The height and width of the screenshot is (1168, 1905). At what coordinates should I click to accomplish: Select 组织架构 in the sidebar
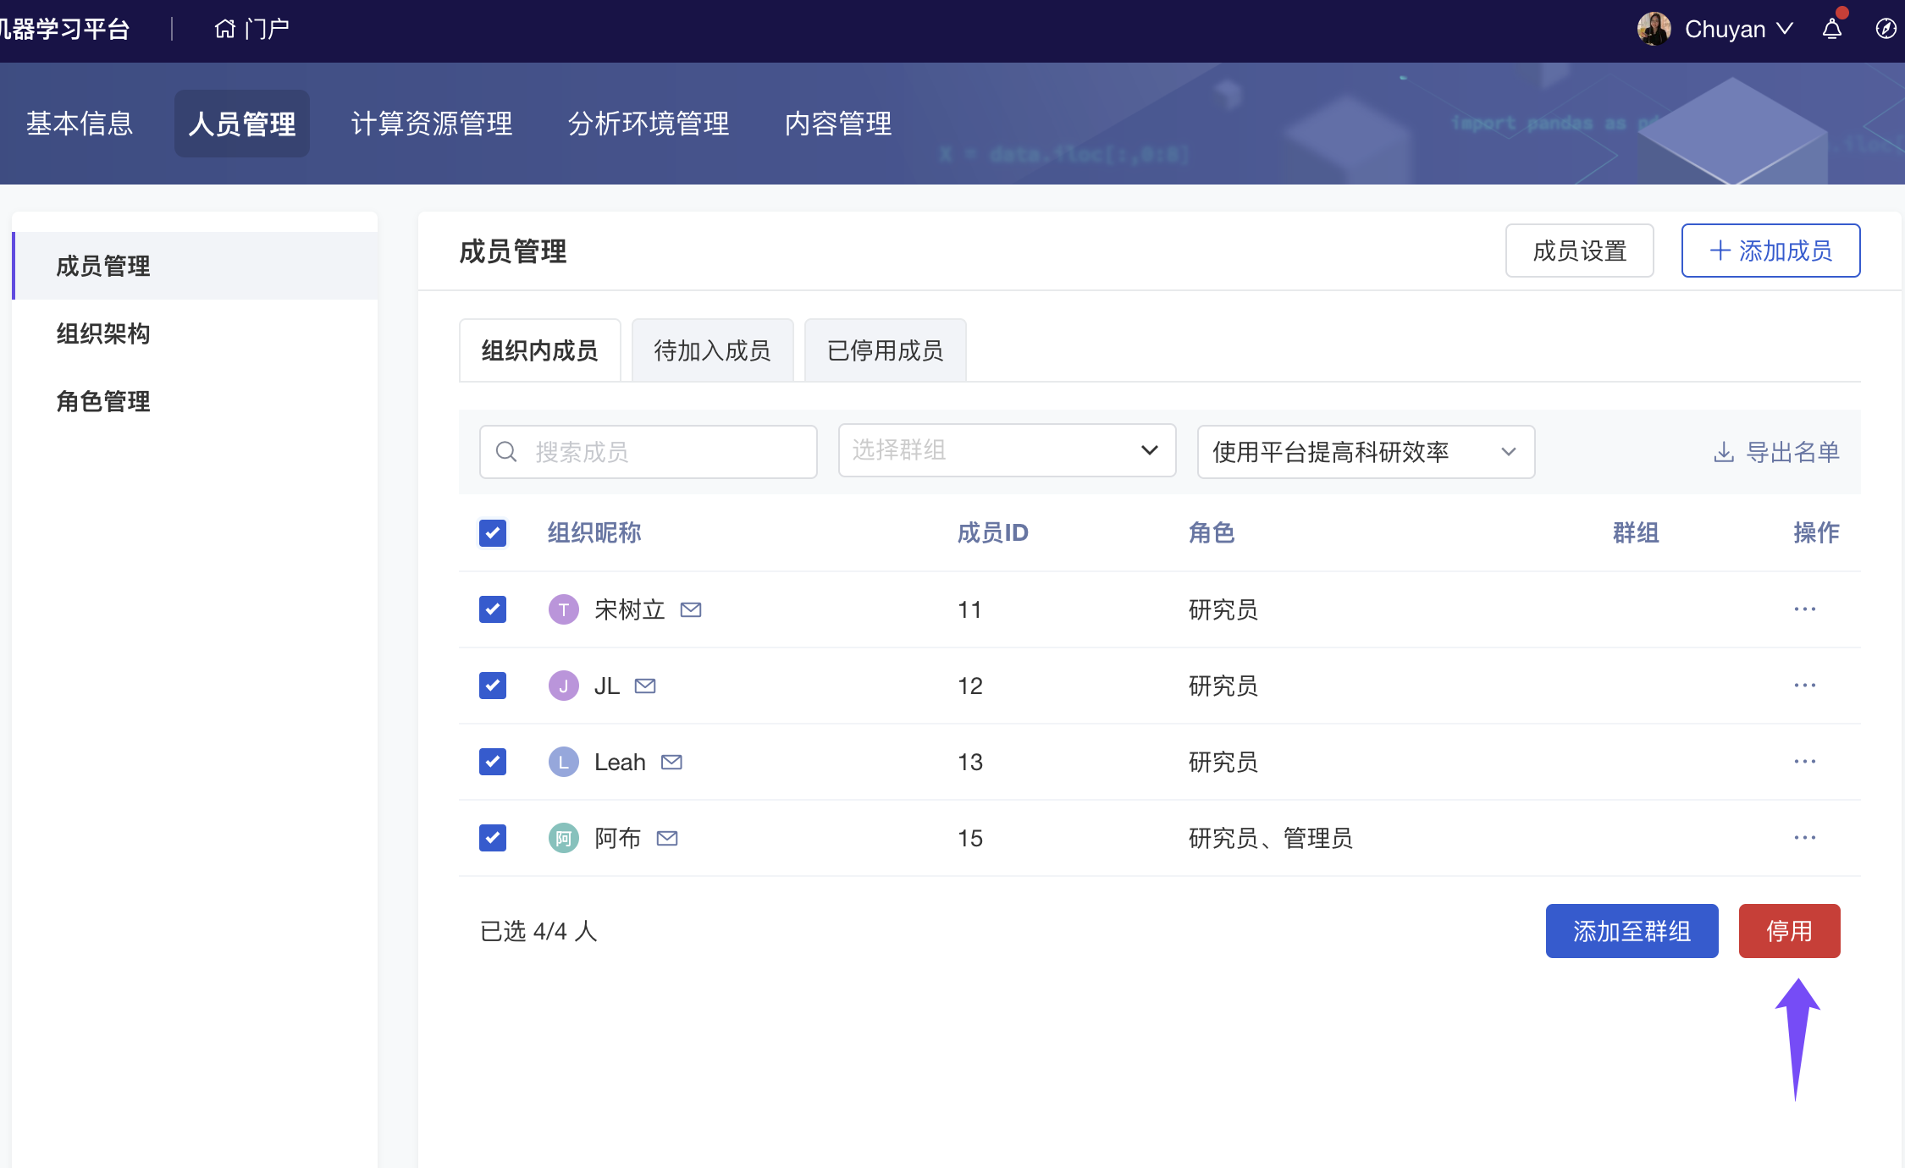point(103,333)
